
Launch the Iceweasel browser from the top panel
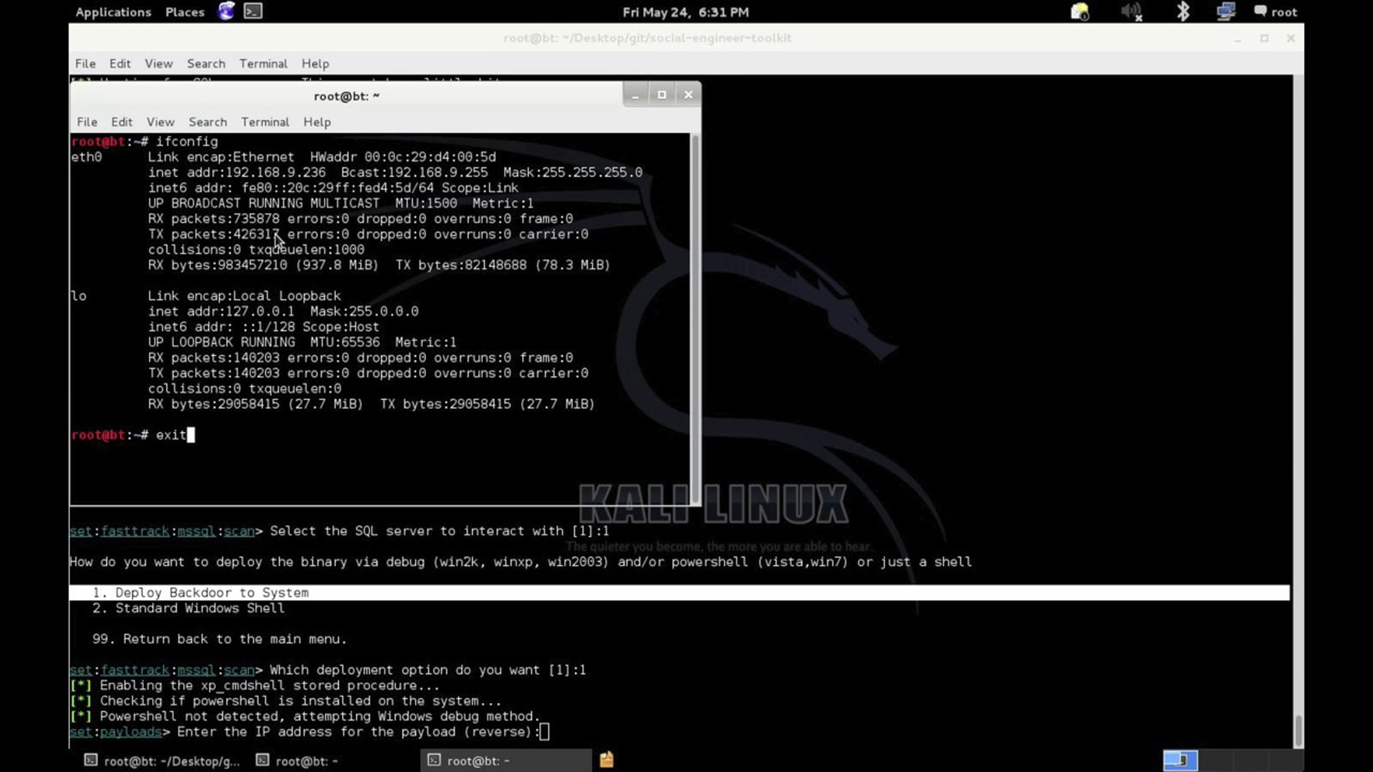[227, 11]
